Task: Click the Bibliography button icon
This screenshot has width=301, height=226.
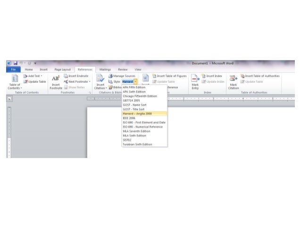Action: point(110,87)
